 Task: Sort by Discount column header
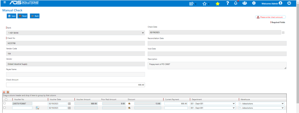pyautogui.click(x=131, y=99)
